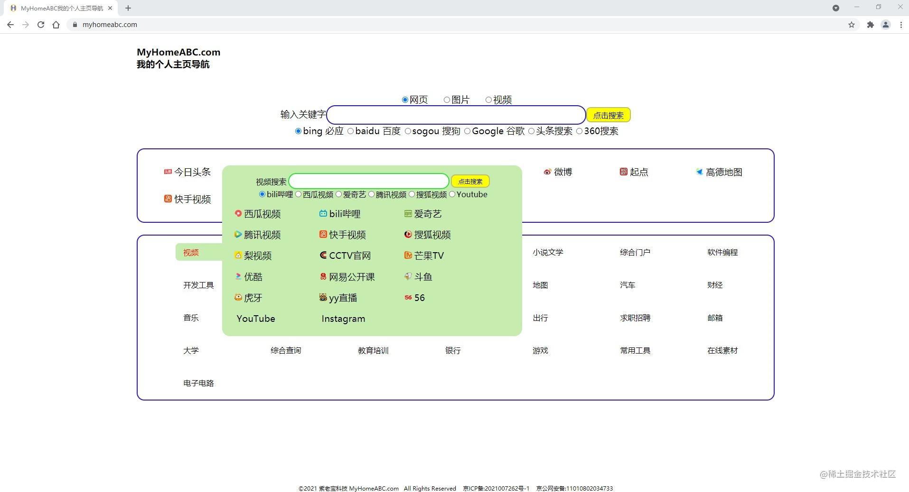Image resolution: width=909 pixels, height=492 pixels.
Task: Click the 56 site icon
Action: pos(408,297)
